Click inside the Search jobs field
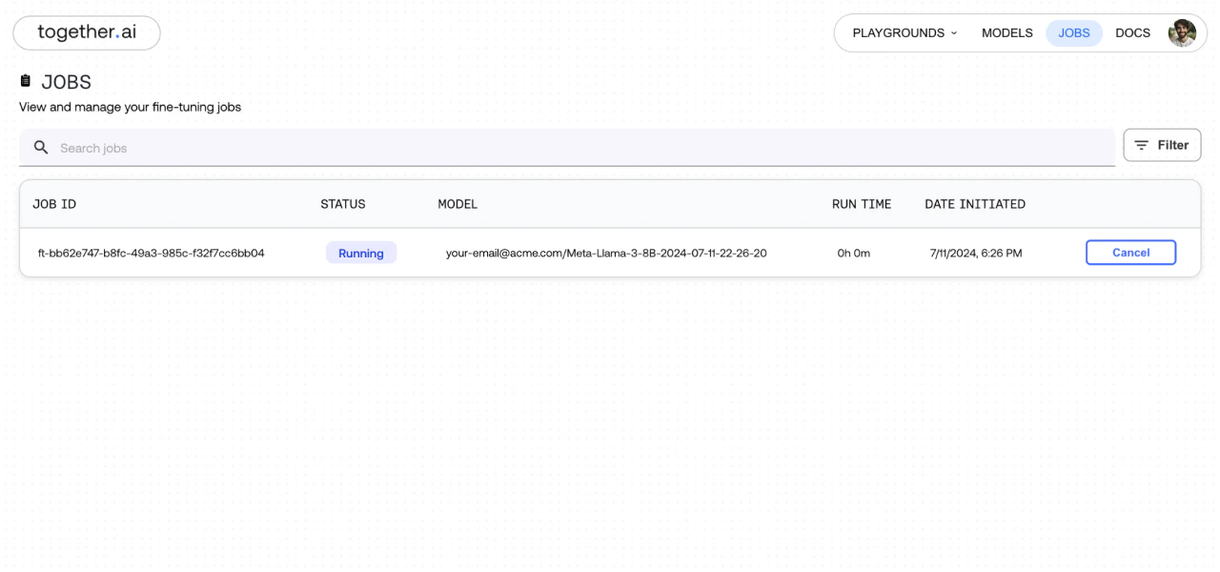Viewport: 1220px width, 572px height. [x=286, y=148]
